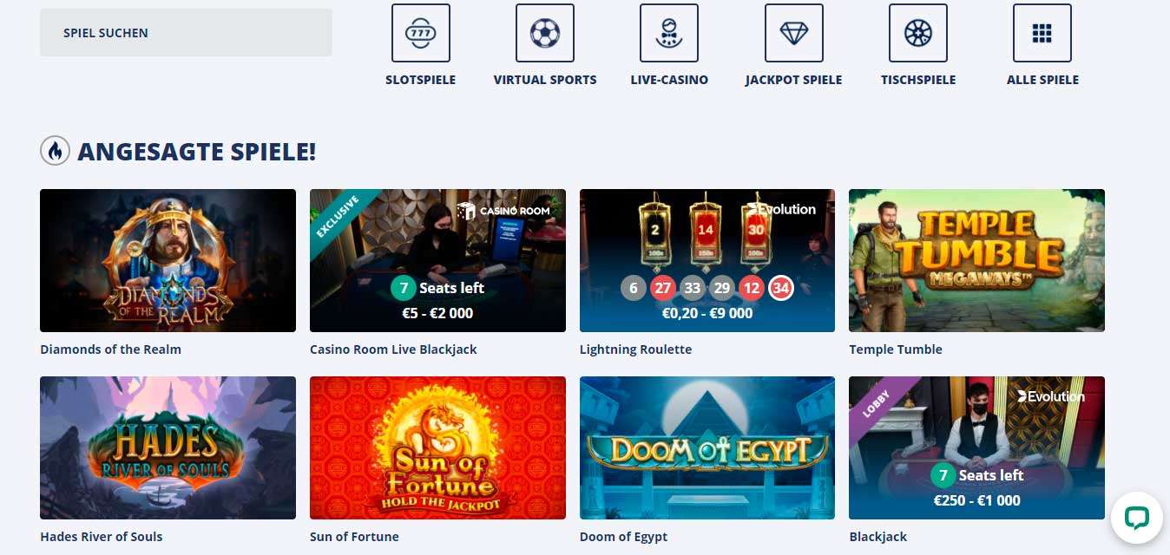The height and width of the screenshot is (555, 1170).
Task: Launch the Sun of Fortune game tile
Action: [x=437, y=447]
